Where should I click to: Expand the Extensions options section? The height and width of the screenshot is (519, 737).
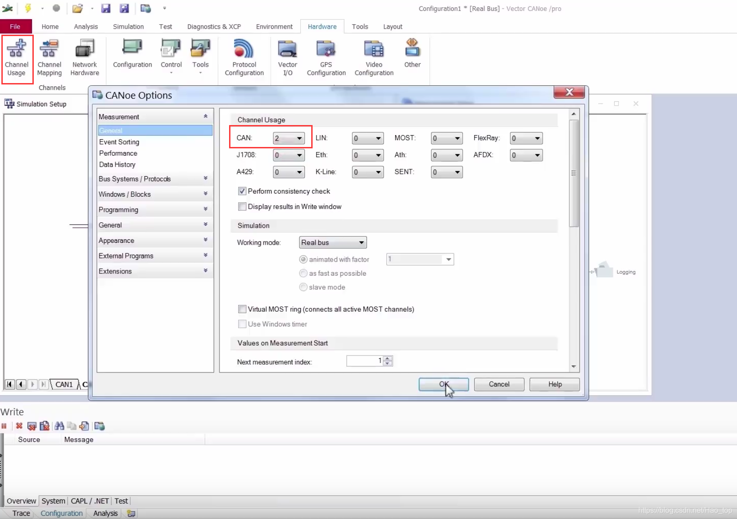pyautogui.click(x=155, y=271)
